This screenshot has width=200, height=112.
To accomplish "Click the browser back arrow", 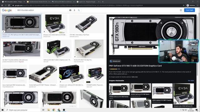I will click(2, 6).
